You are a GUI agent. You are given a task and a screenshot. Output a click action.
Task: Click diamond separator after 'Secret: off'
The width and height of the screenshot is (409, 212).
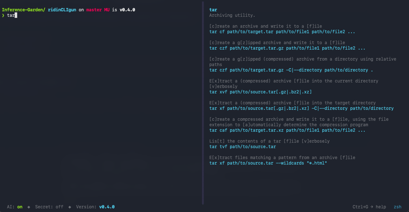click(x=70, y=207)
